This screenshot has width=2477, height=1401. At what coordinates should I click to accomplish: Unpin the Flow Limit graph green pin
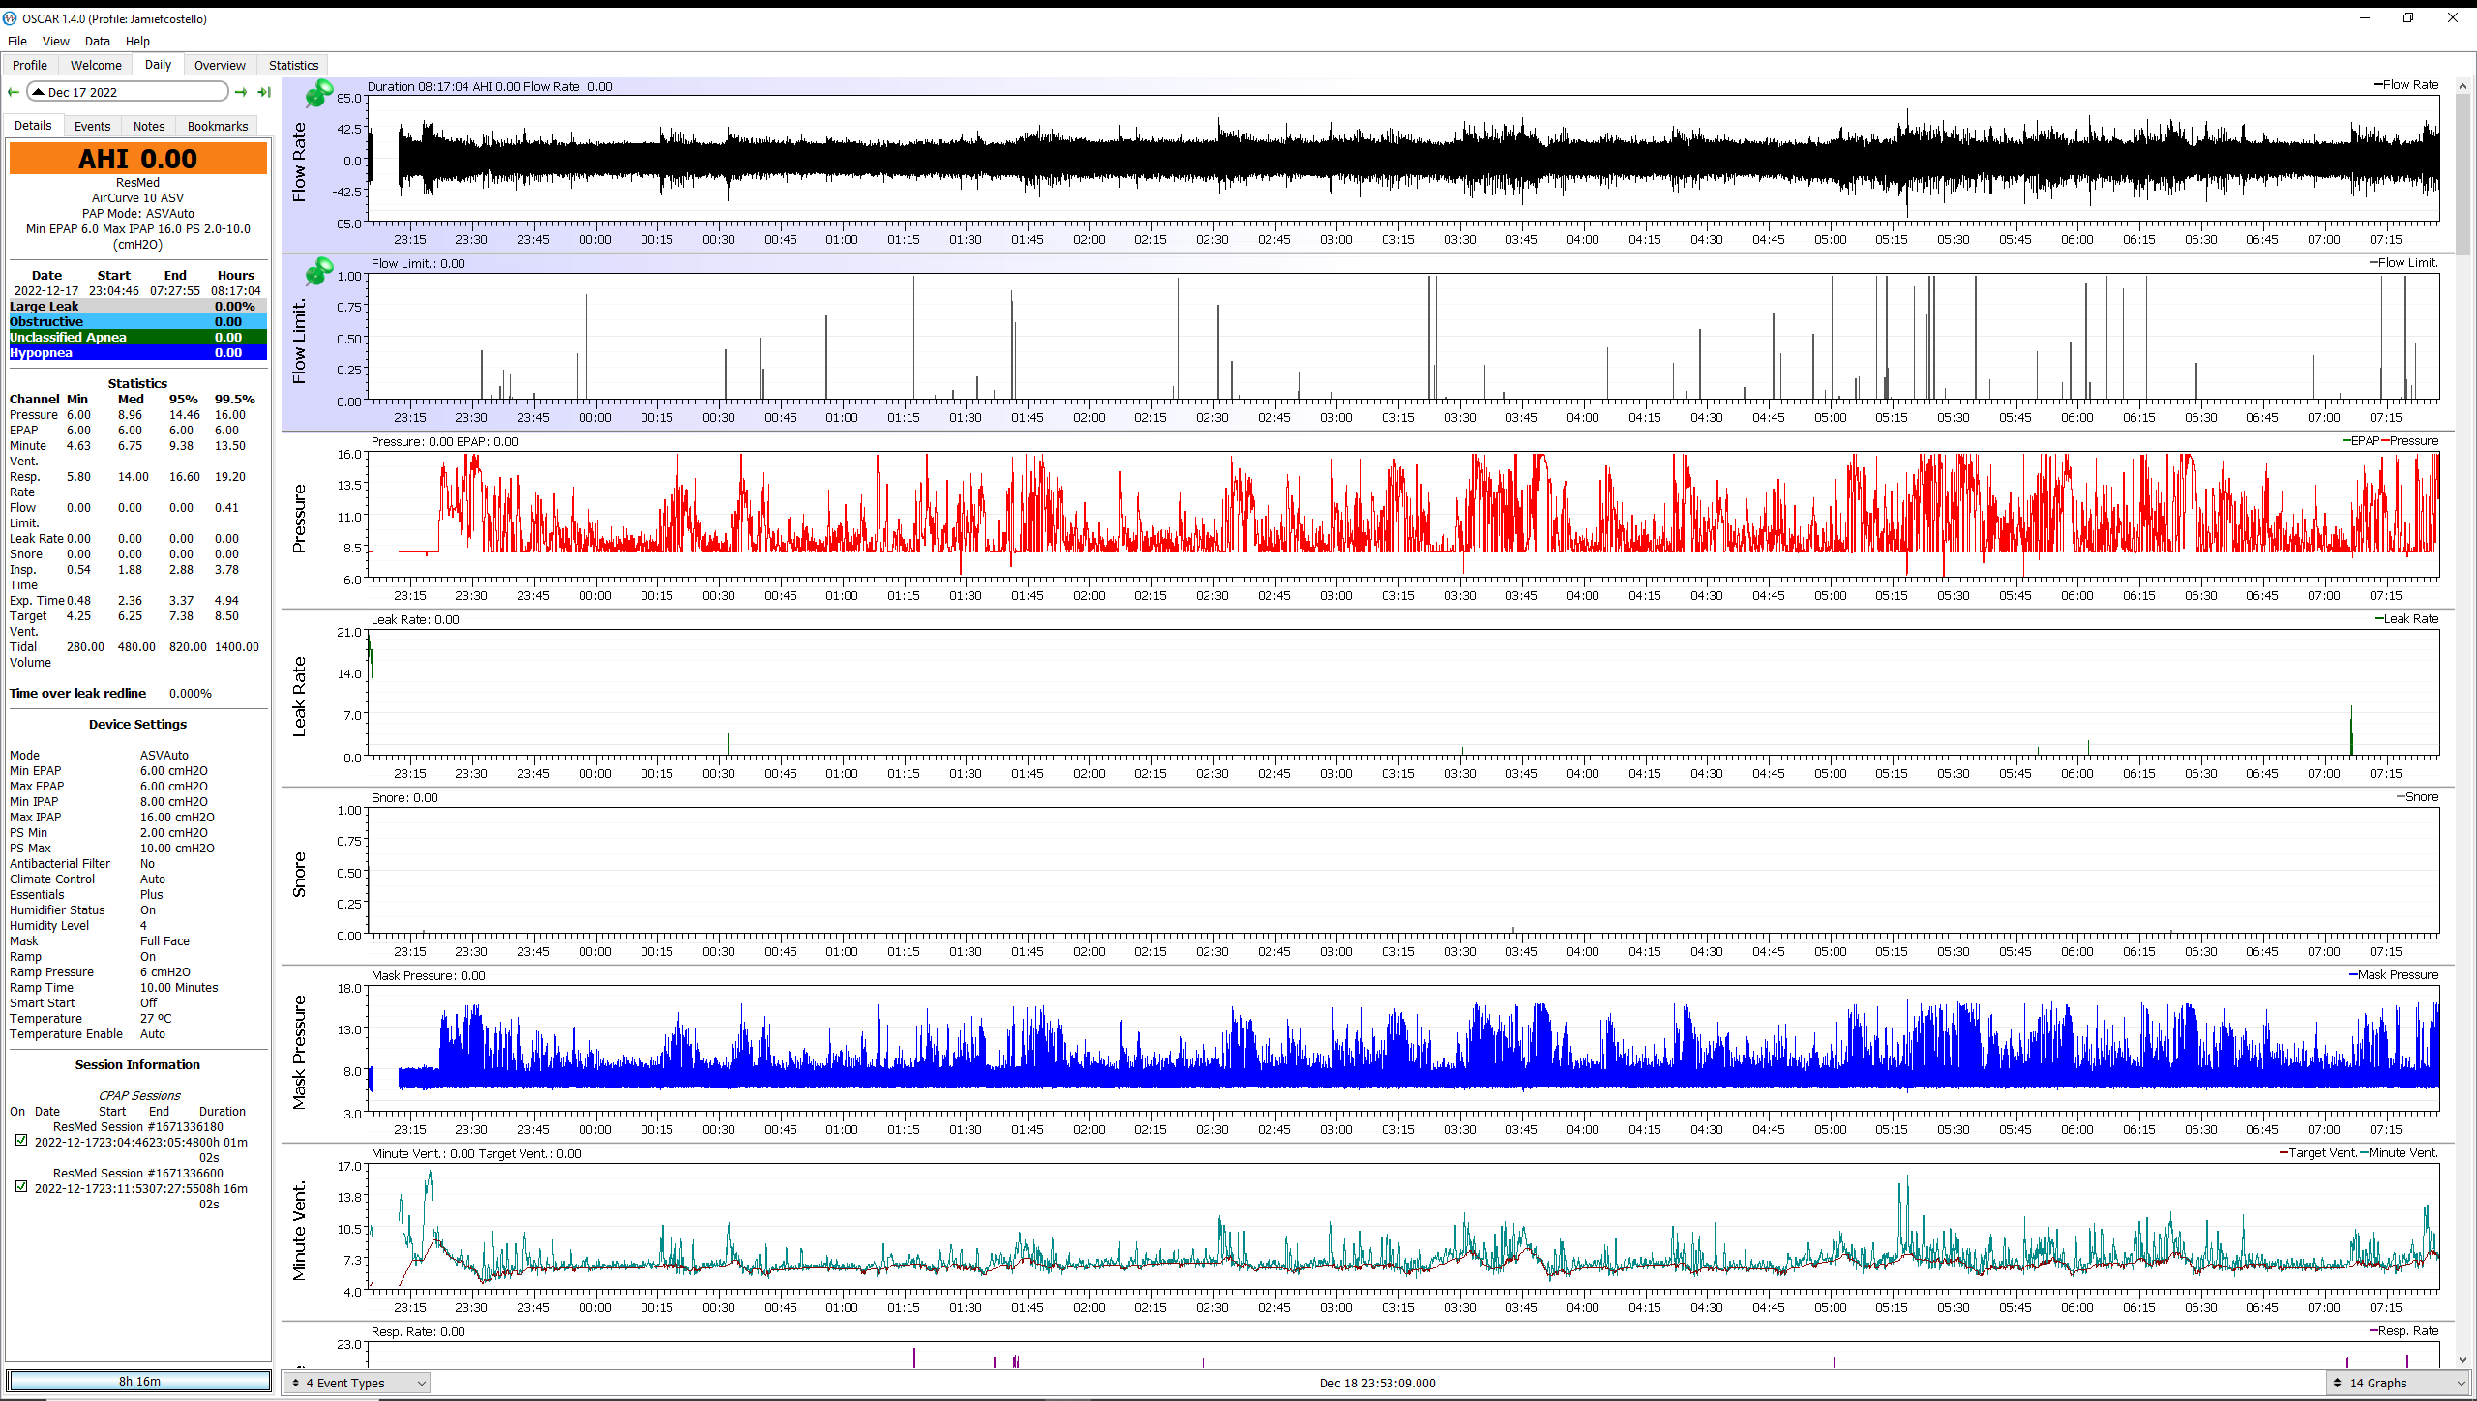click(x=318, y=272)
